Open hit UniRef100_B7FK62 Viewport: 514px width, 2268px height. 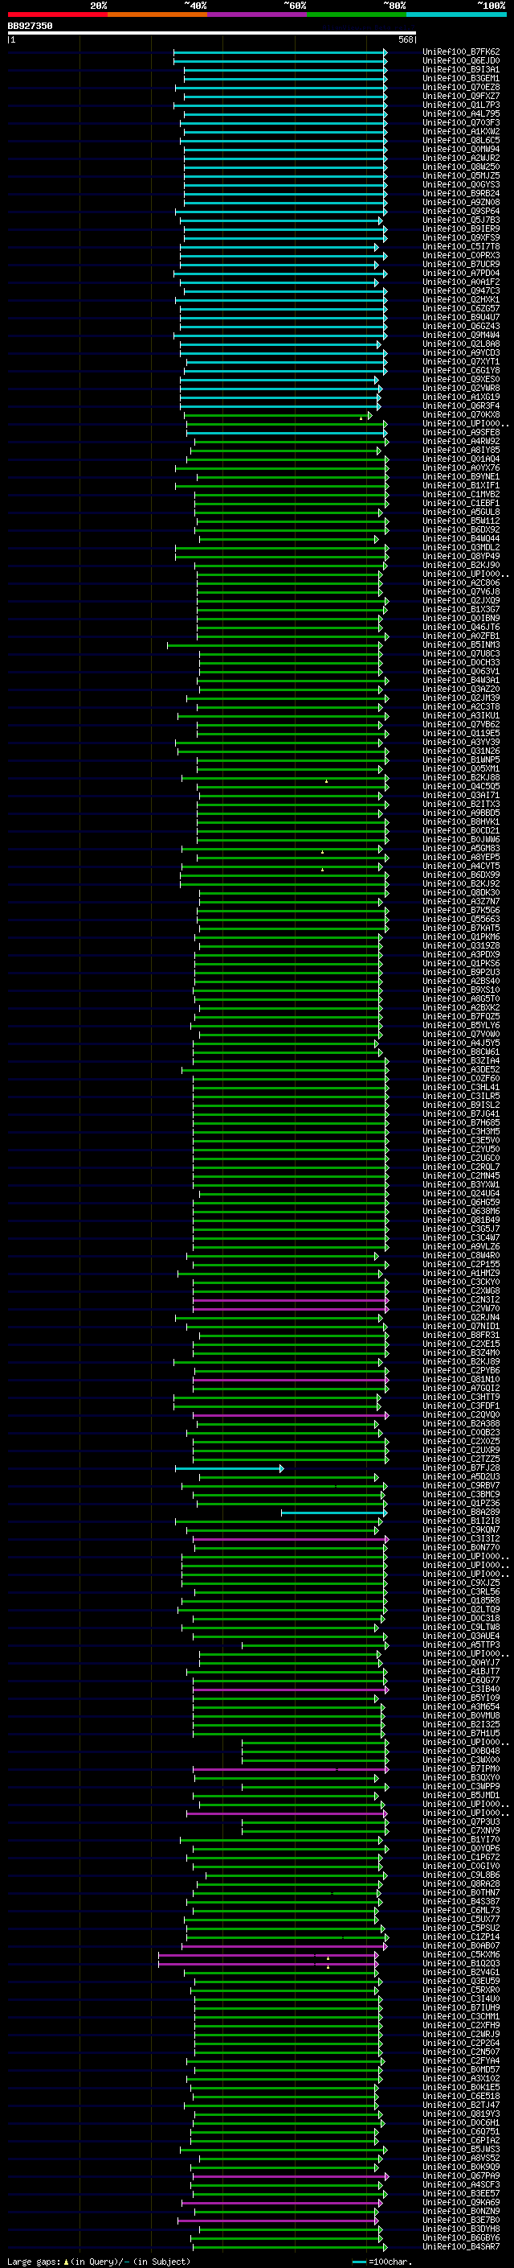[461, 52]
